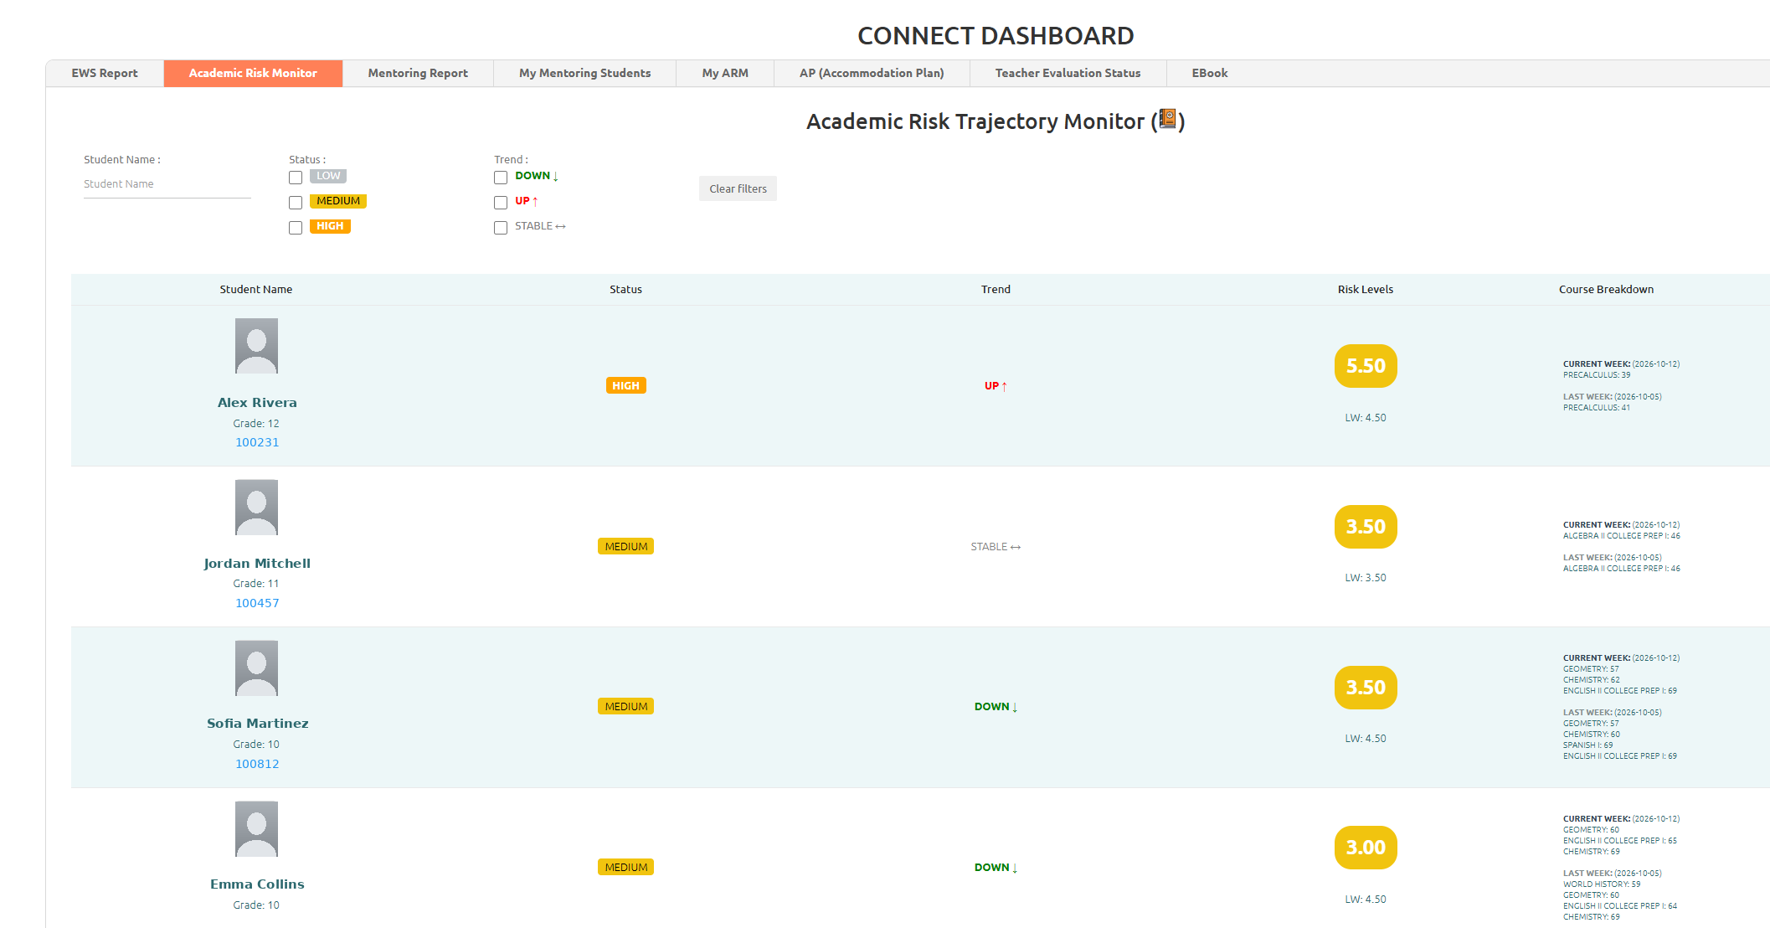
Task: Click the Clear filters button
Action: [x=738, y=188]
